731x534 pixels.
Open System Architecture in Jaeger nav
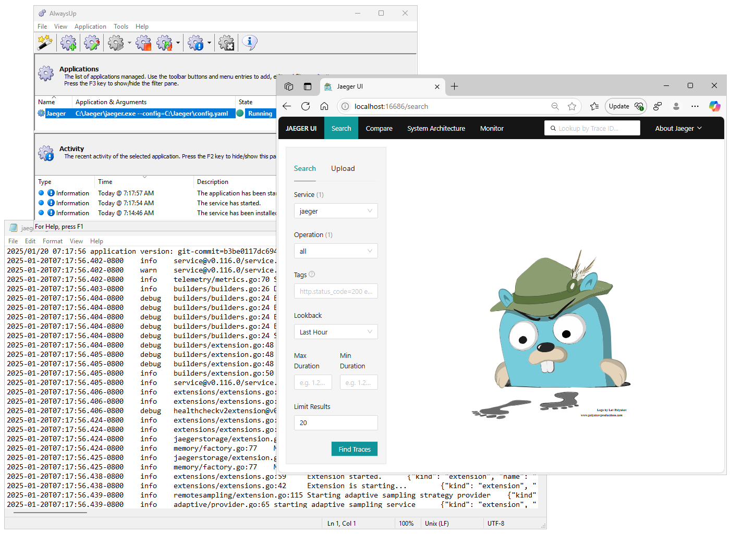(436, 129)
